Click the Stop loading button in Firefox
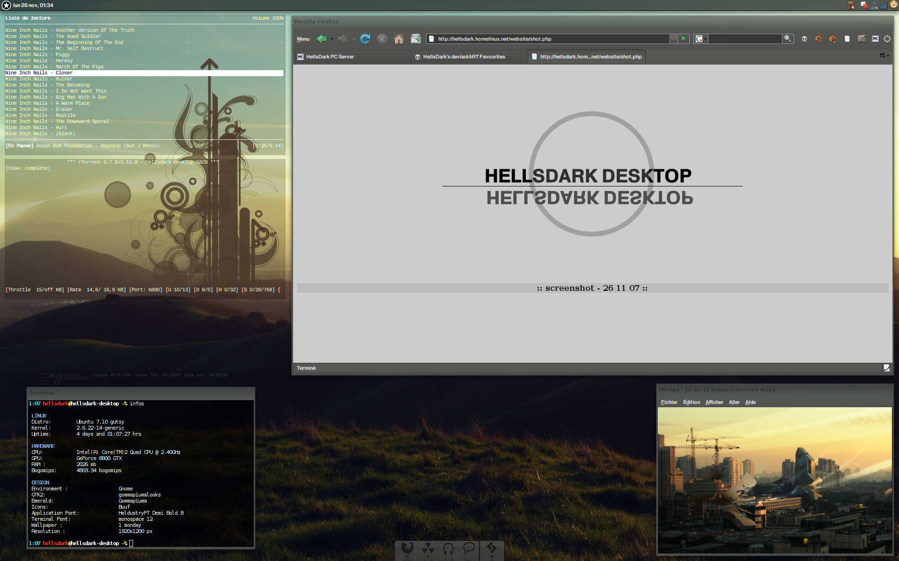Viewport: 899px width, 561px height. (382, 39)
